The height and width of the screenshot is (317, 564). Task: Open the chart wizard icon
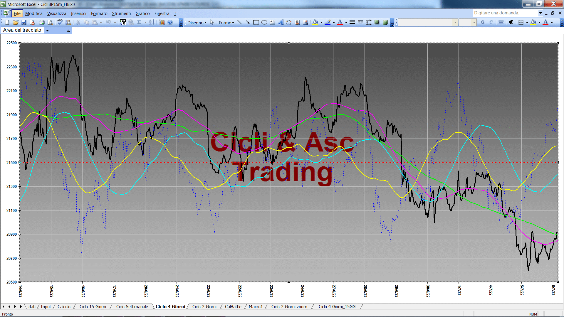click(162, 23)
